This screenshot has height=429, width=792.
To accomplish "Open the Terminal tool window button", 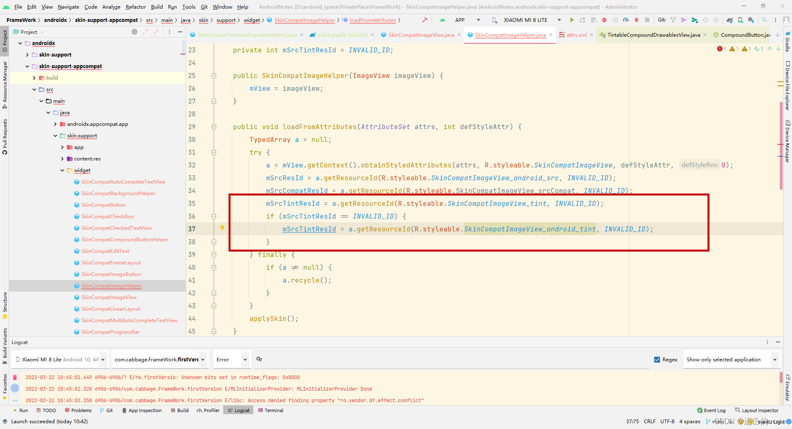I will (x=271, y=410).
